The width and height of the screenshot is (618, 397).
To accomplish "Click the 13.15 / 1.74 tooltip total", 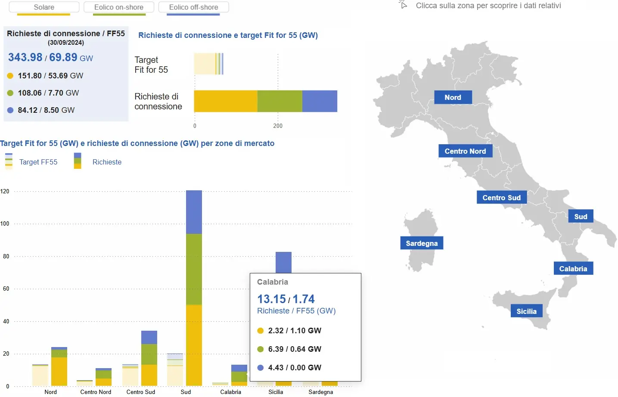I will [286, 299].
